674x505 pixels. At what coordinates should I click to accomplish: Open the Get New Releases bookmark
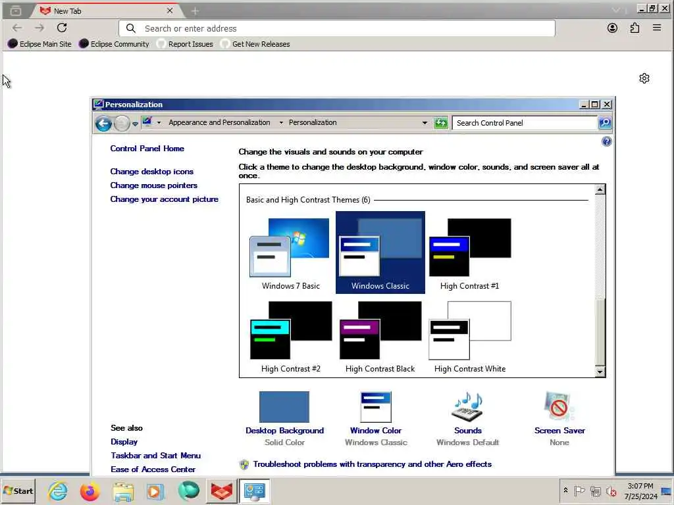point(255,44)
